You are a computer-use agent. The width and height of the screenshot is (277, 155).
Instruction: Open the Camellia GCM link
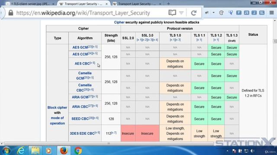pyautogui.click(x=85, y=76)
